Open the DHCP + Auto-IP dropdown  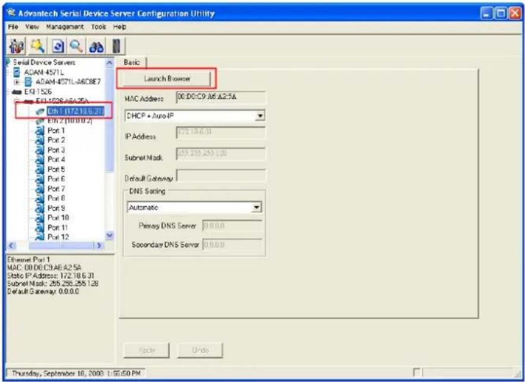260,116
